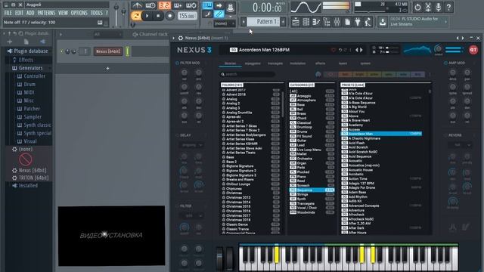Toggle the Nexus channel select indicator
The height and width of the screenshot is (272, 484).
click(x=127, y=51)
